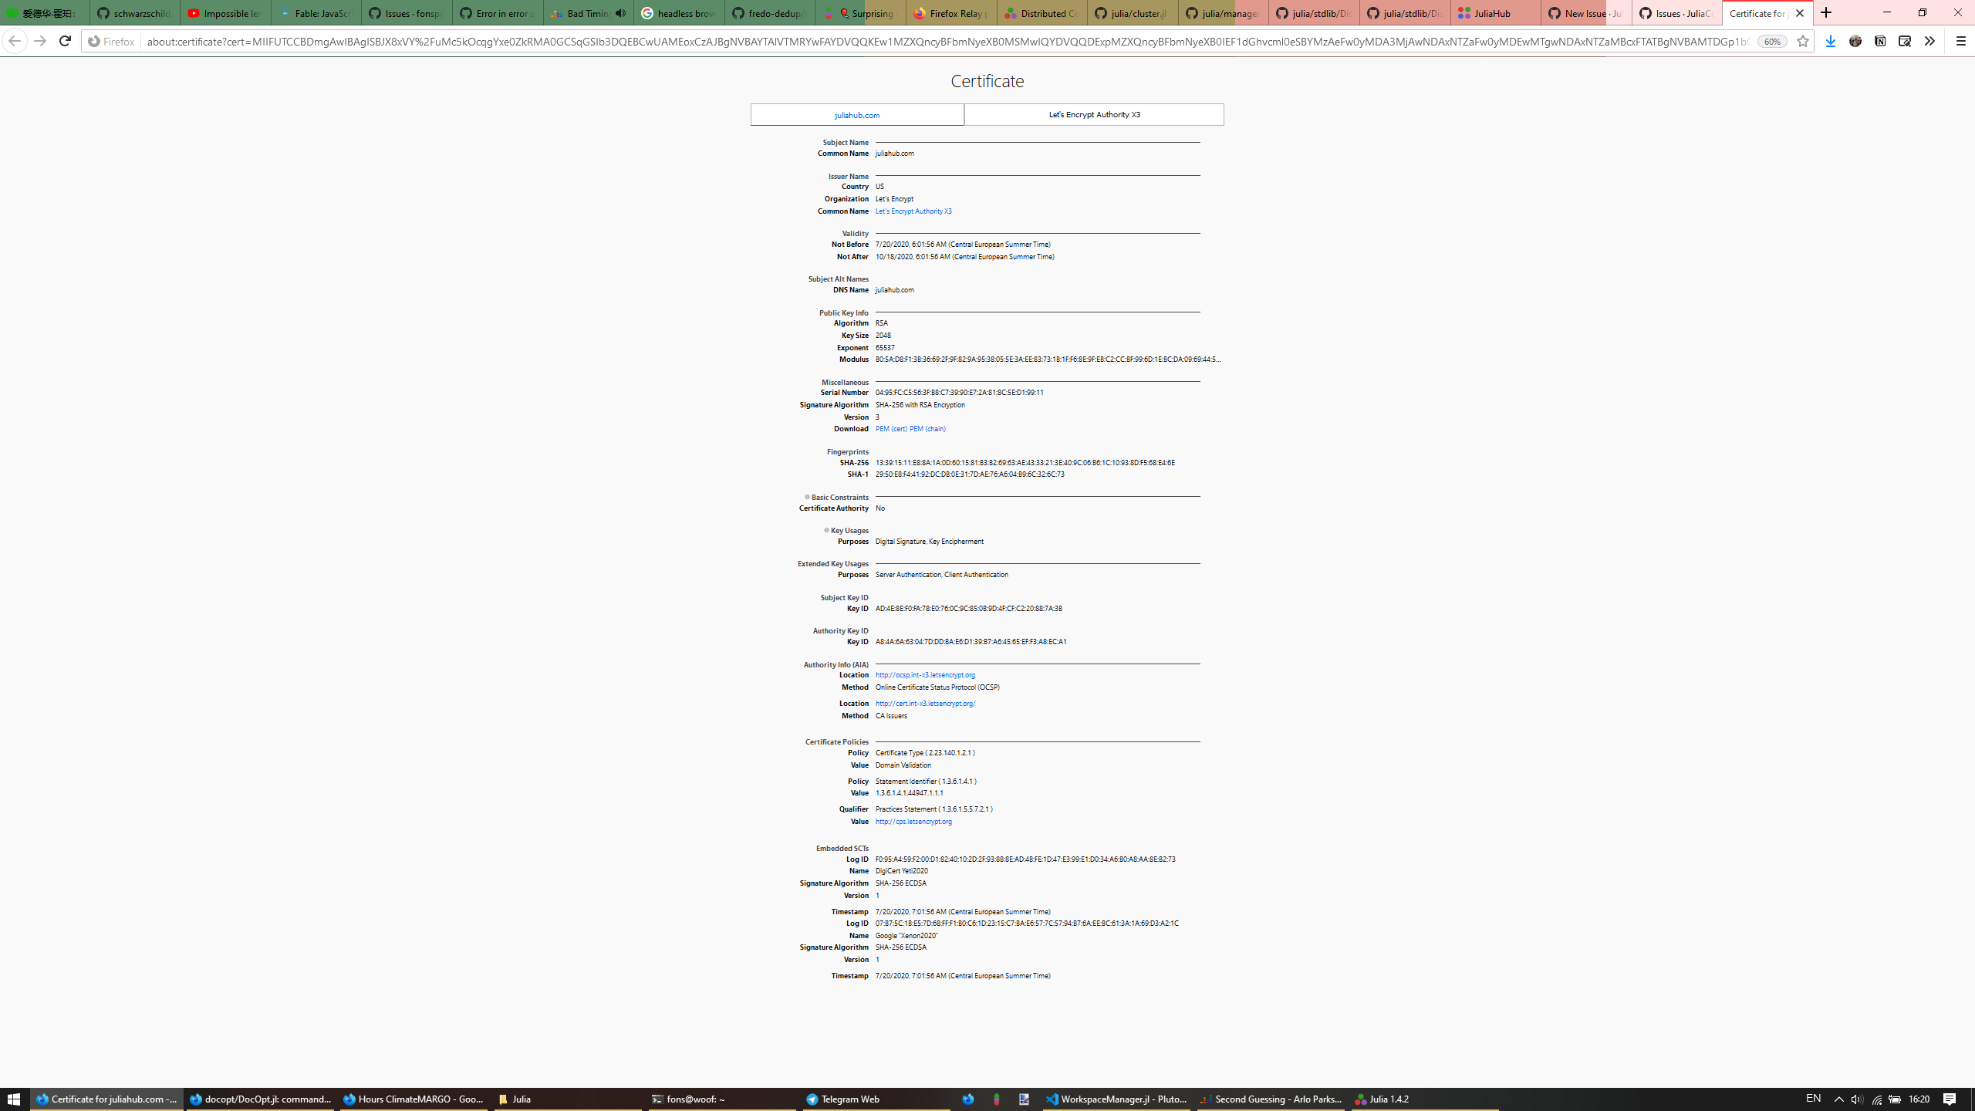
Task: Open the Firefox application menu
Action: [x=1961, y=41]
